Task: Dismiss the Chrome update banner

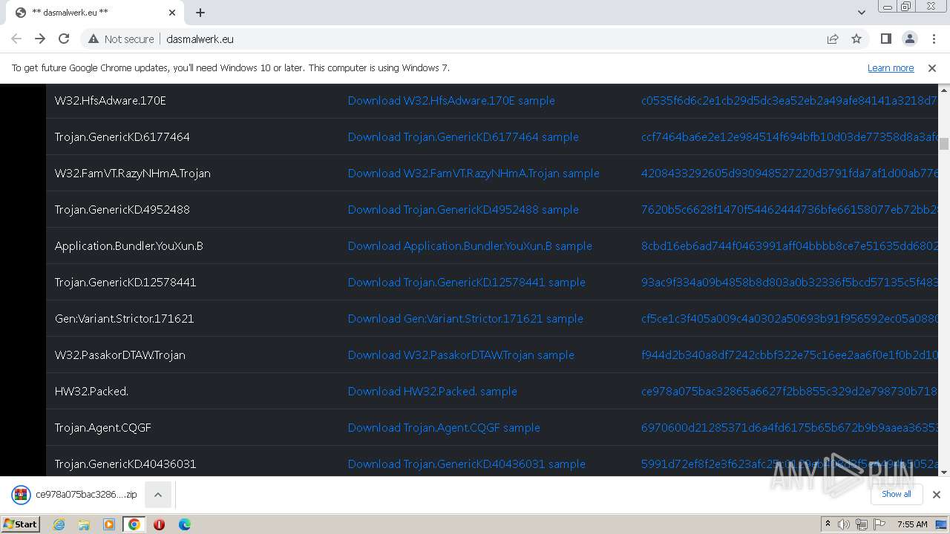Action: pyautogui.click(x=932, y=67)
